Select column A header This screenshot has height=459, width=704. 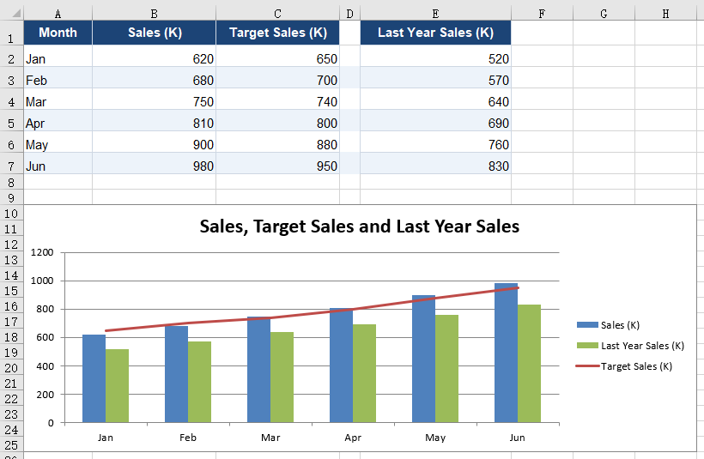(x=58, y=14)
